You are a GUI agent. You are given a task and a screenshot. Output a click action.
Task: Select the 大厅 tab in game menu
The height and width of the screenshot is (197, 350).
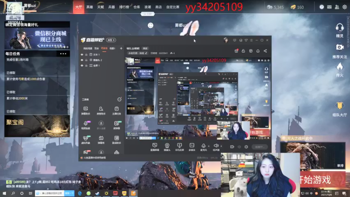79,7
